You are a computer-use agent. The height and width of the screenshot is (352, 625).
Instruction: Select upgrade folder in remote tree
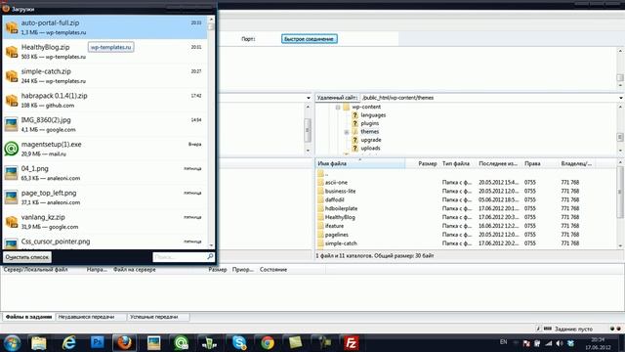371,140
